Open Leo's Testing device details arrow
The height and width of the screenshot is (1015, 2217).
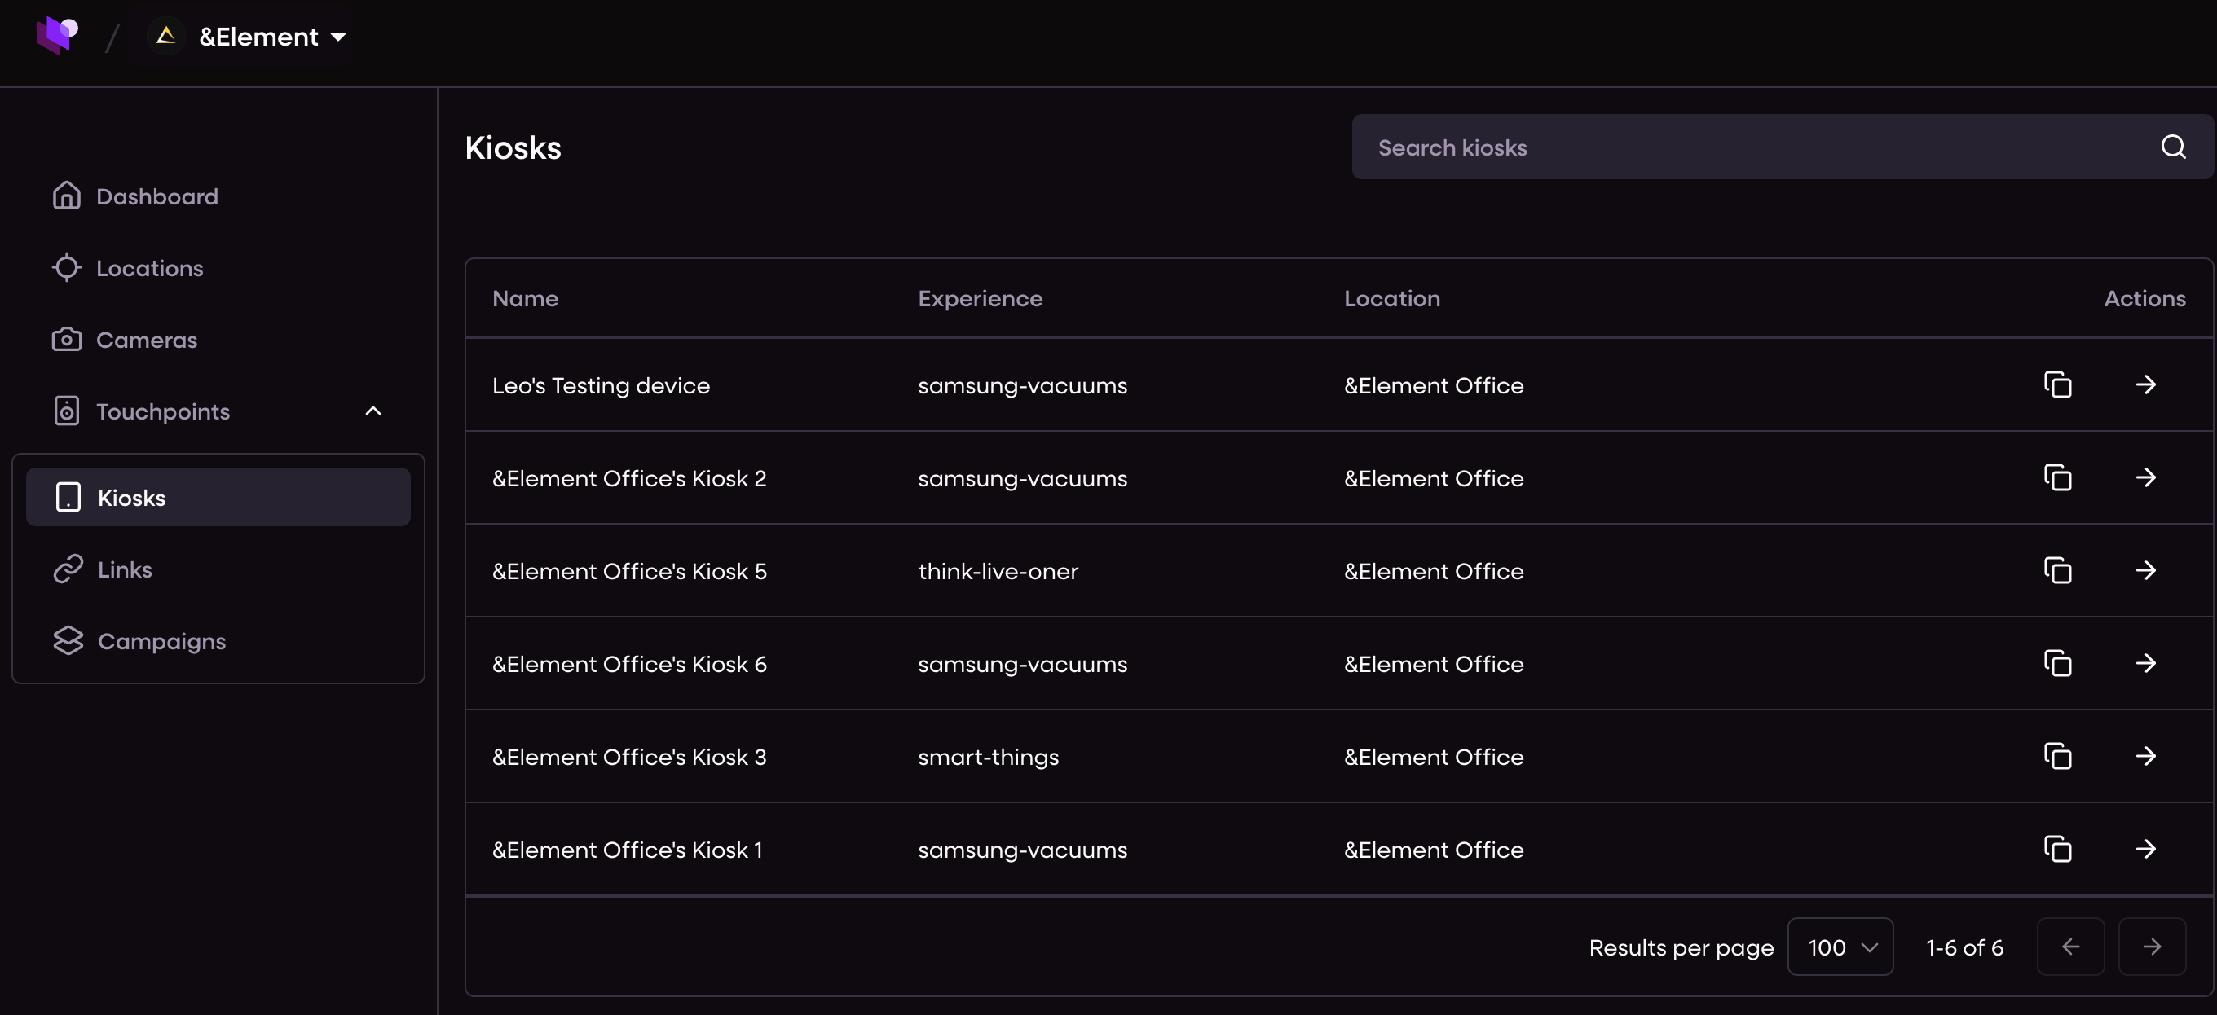(2145, 384)
